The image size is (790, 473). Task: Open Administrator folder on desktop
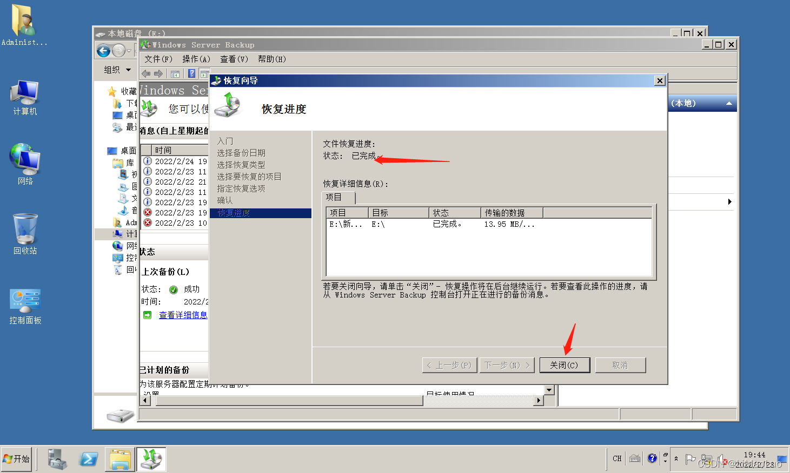coord(24,25)
